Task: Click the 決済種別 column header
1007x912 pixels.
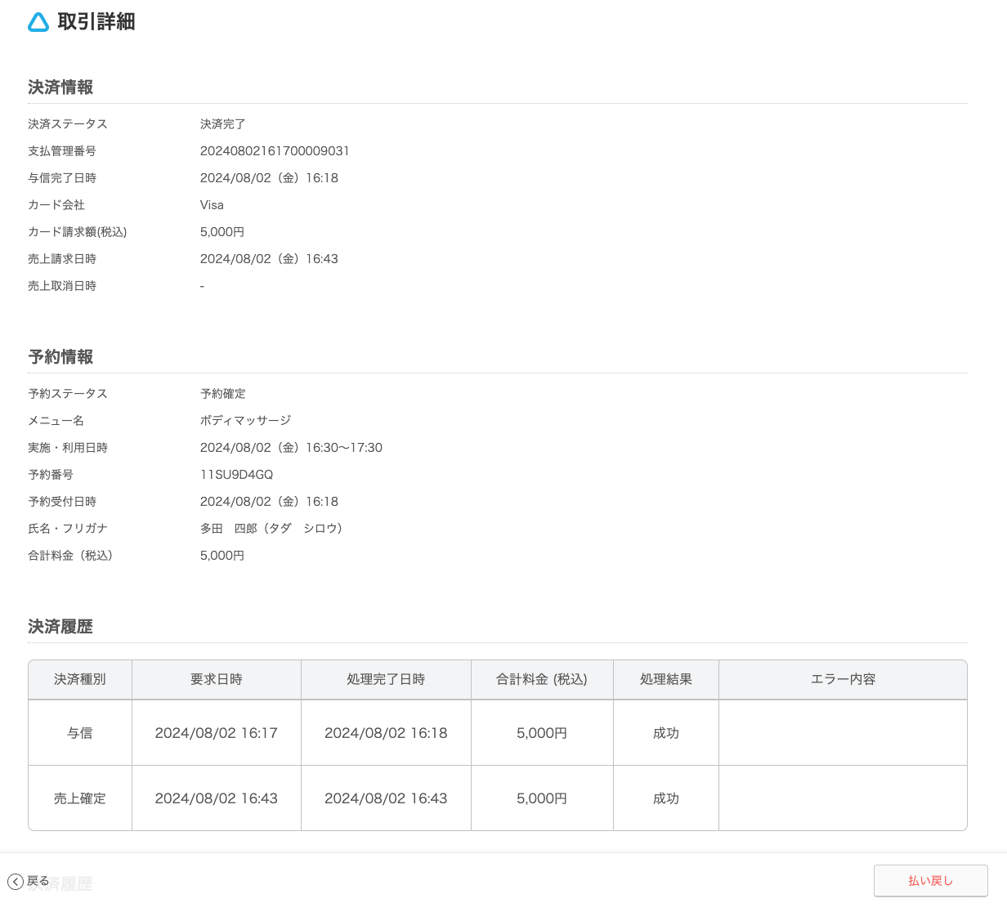Action: click(80, 679)
